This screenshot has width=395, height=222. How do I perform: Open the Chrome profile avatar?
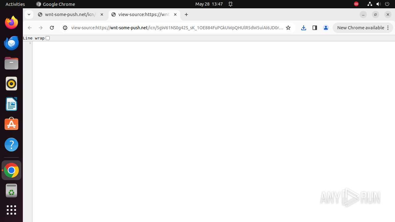click(x=326, y=28)
